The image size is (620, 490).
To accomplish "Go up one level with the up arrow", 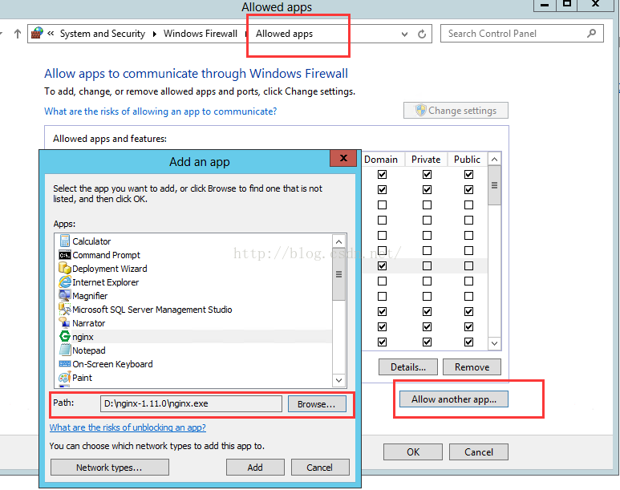I will click(17, 34).
